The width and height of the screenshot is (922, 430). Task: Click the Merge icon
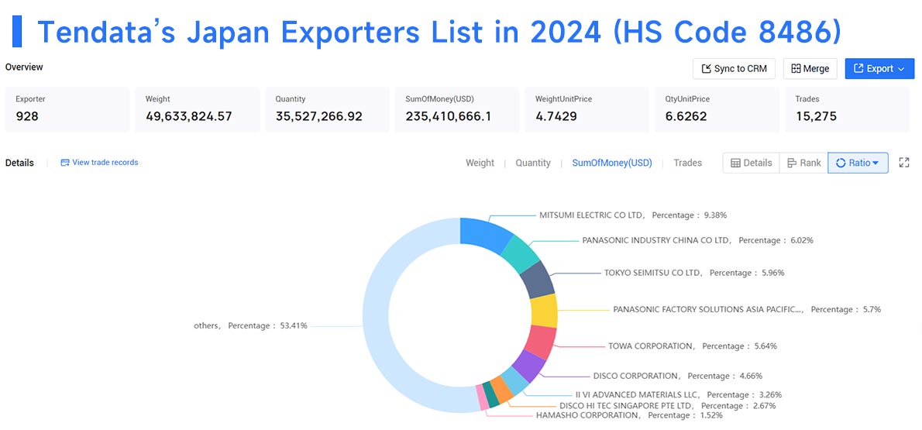[x=796, y=69]
